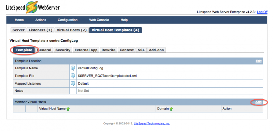Click the Not Set notes value
This screenshot has height=131, width=273.
84,91
